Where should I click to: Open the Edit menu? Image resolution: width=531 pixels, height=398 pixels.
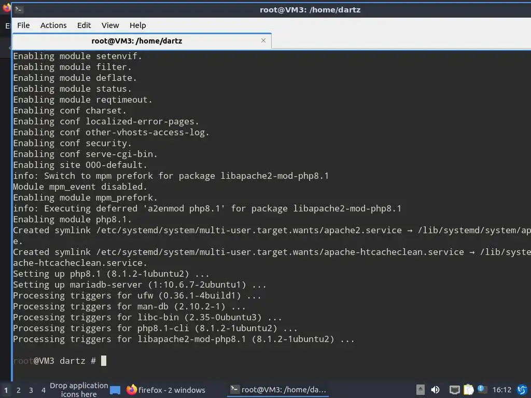click(x=84, y=25)
